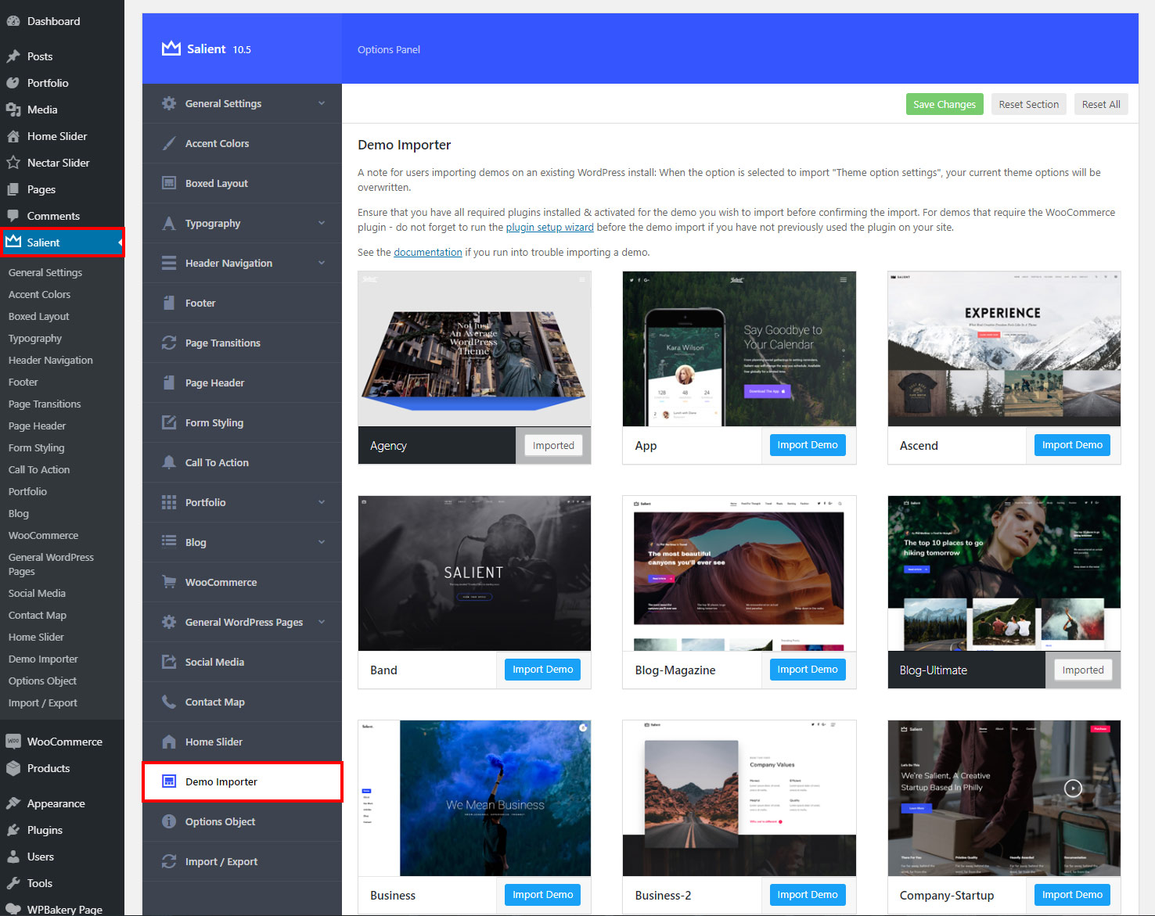Click the Band demo preview thumbnail
The height and width of the screenshot is (916, 1155).
(x=474, y=573)
